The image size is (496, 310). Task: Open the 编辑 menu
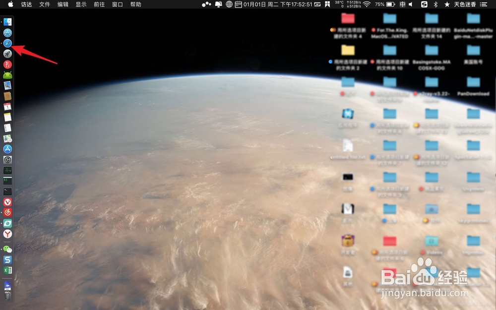coord(63,4)
